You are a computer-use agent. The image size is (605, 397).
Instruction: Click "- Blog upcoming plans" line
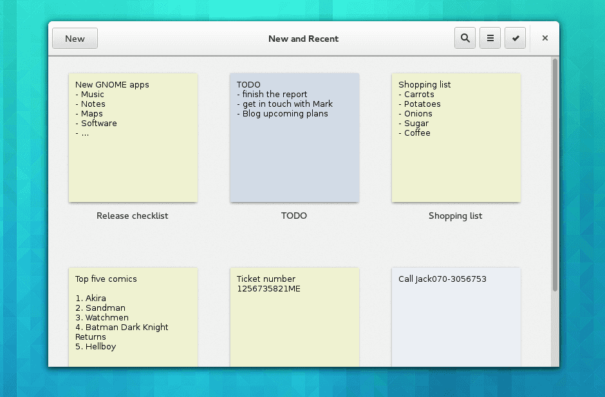(x=283, y=114)
